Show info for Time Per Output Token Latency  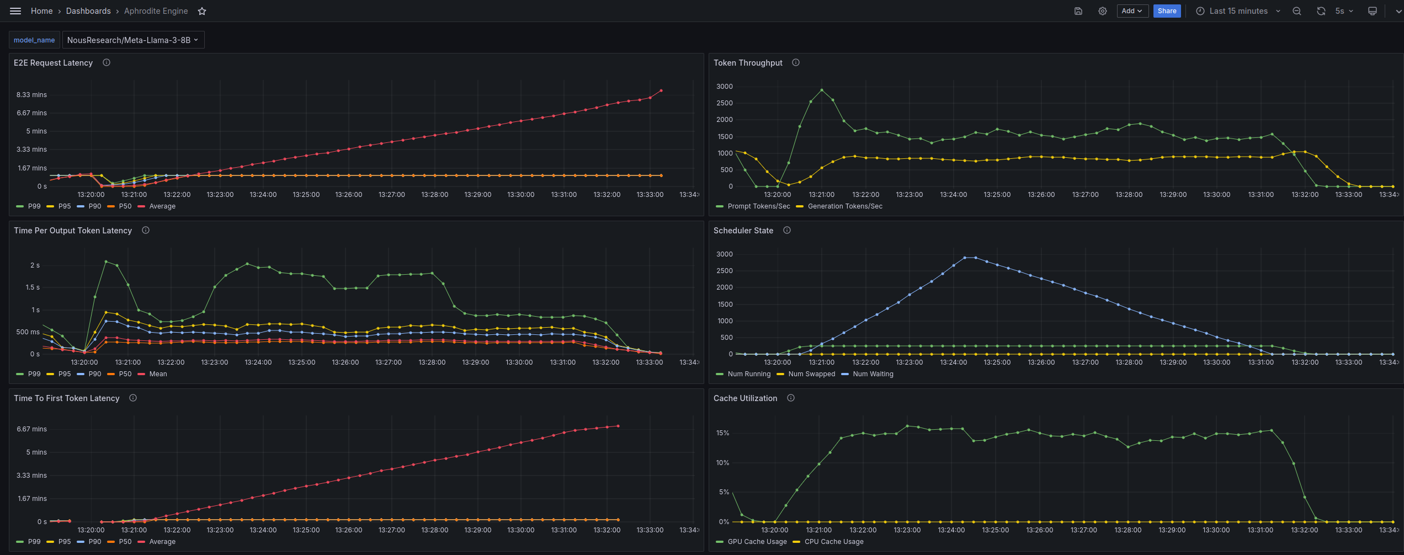(x=146, y=231)
